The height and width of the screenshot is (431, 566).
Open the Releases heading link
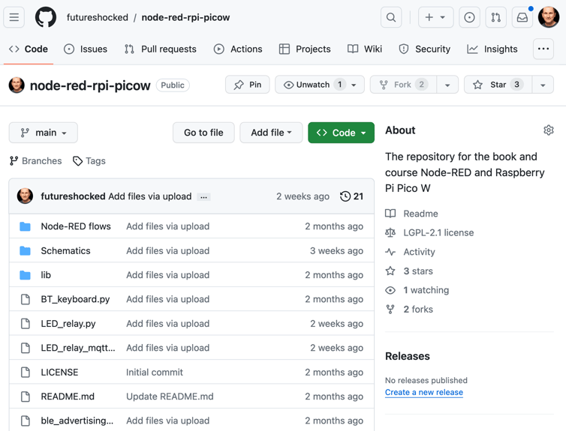[408, 356]
